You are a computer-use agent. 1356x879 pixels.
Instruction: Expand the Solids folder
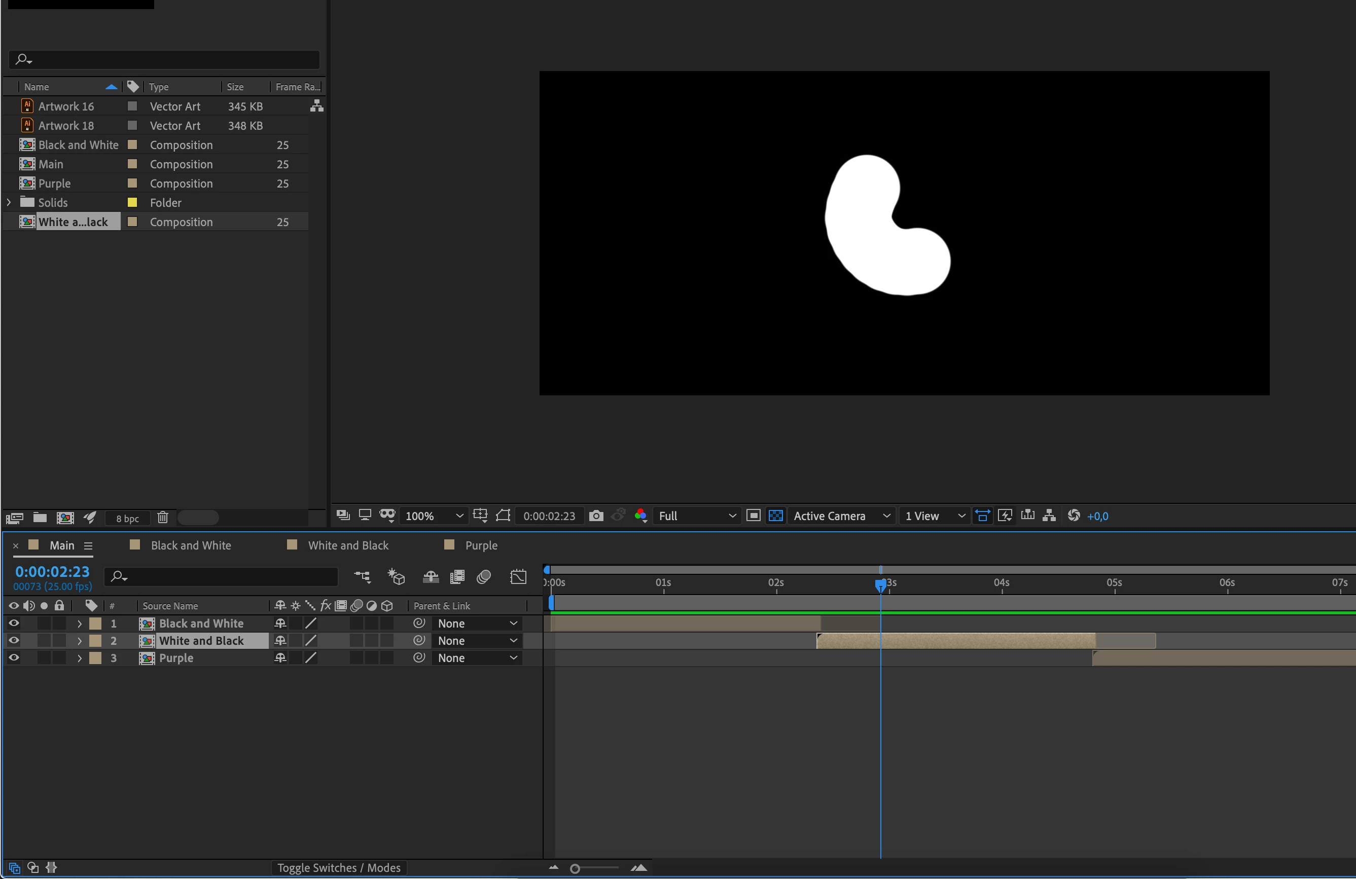tap(9, 202)
